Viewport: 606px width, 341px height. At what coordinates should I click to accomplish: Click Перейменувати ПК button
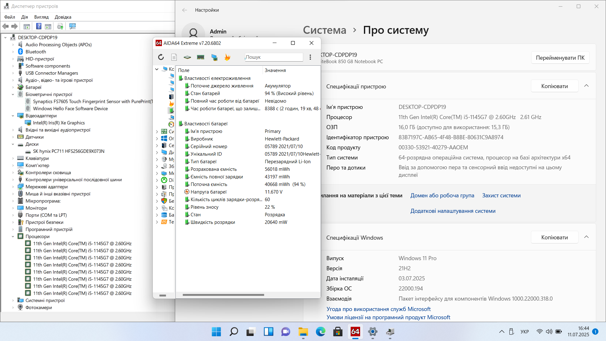click(560, 58)
